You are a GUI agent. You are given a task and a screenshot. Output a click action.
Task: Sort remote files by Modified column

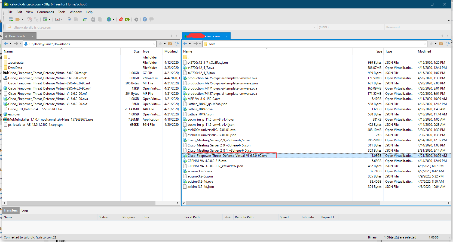tap(433, 51)
